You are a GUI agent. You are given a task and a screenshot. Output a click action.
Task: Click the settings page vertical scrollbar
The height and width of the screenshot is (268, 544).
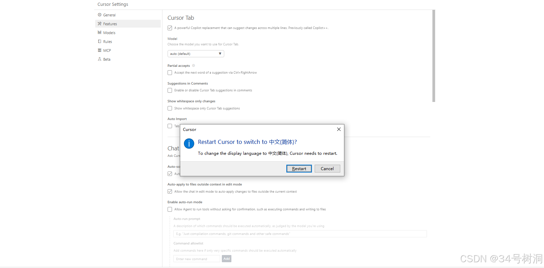point(434,56)
